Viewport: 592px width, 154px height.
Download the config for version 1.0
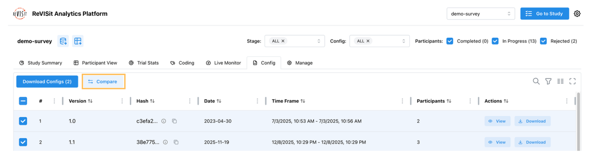coord(532,121)
